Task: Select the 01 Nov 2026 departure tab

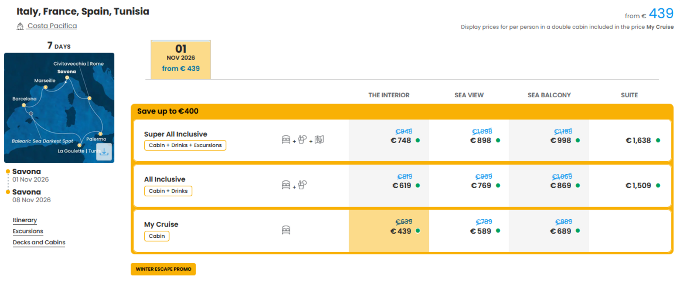Action: point(181,59)
